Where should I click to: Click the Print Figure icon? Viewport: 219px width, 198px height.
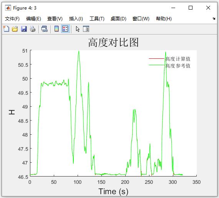pyautogui.click(x=33, y=29)
